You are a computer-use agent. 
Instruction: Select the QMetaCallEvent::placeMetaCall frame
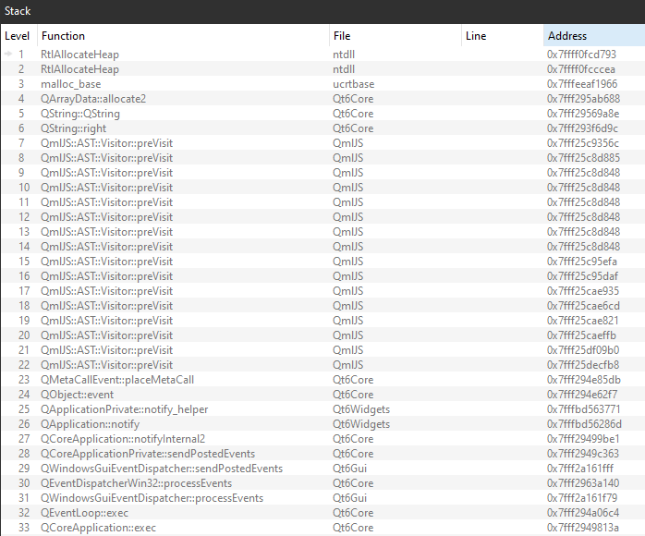(116, 380)
